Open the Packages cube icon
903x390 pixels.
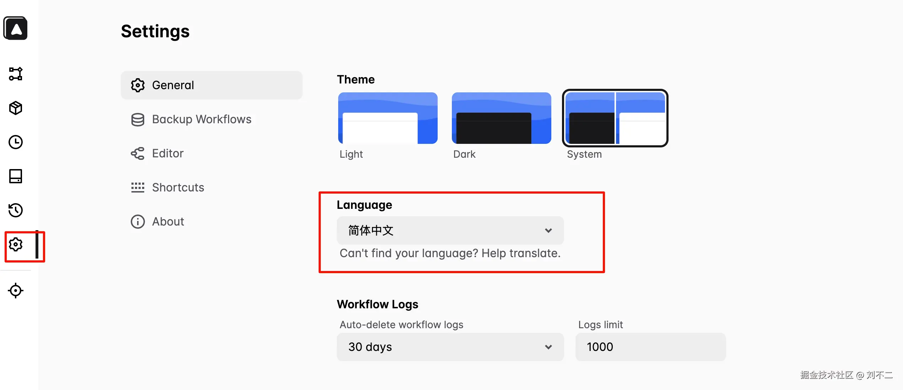click(x=16, y=108)
